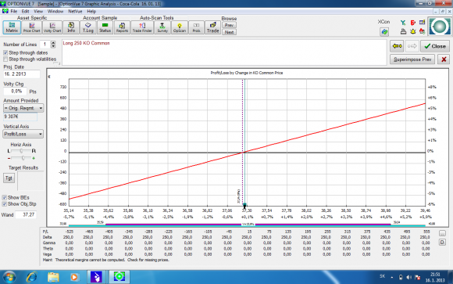Click the printer icon

[x=403, y=31]
